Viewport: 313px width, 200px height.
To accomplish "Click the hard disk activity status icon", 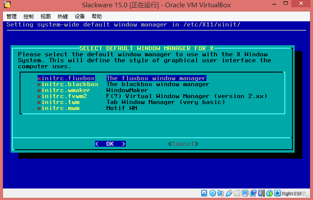I will pyautogui.click(x=204, y=193).
